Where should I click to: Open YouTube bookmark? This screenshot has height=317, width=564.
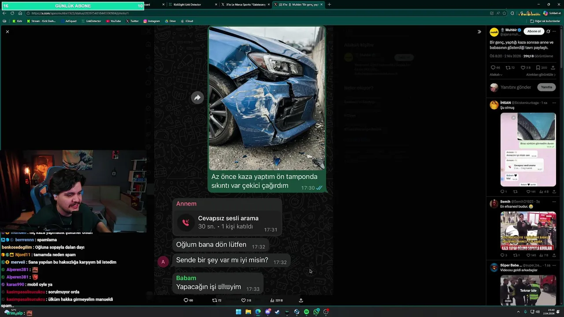pos(113,21)
